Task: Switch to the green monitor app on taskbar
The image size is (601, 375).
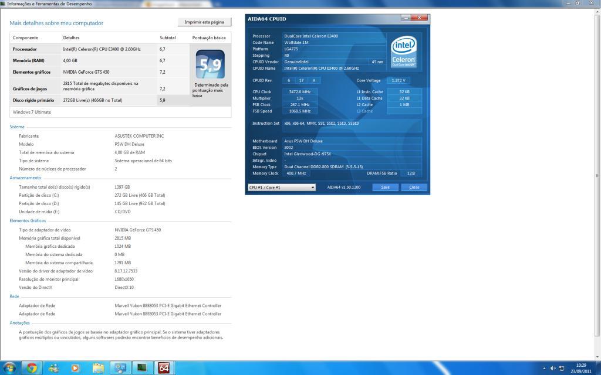Action: [x=142, y=368]
